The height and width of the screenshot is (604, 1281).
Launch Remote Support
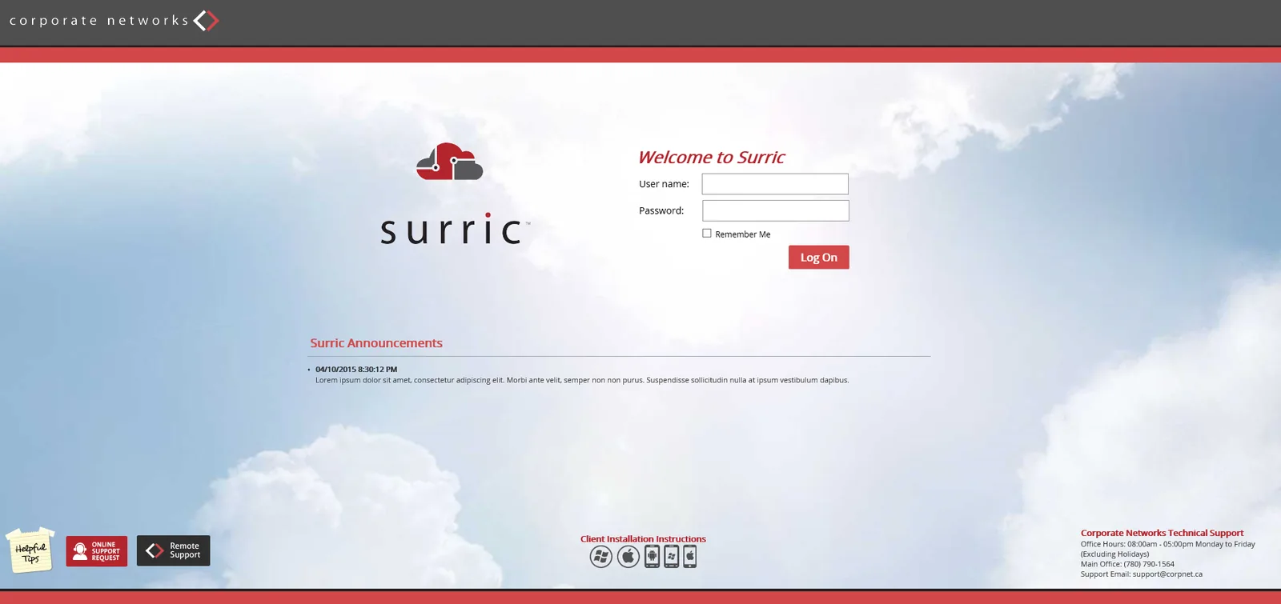(174, 550)
